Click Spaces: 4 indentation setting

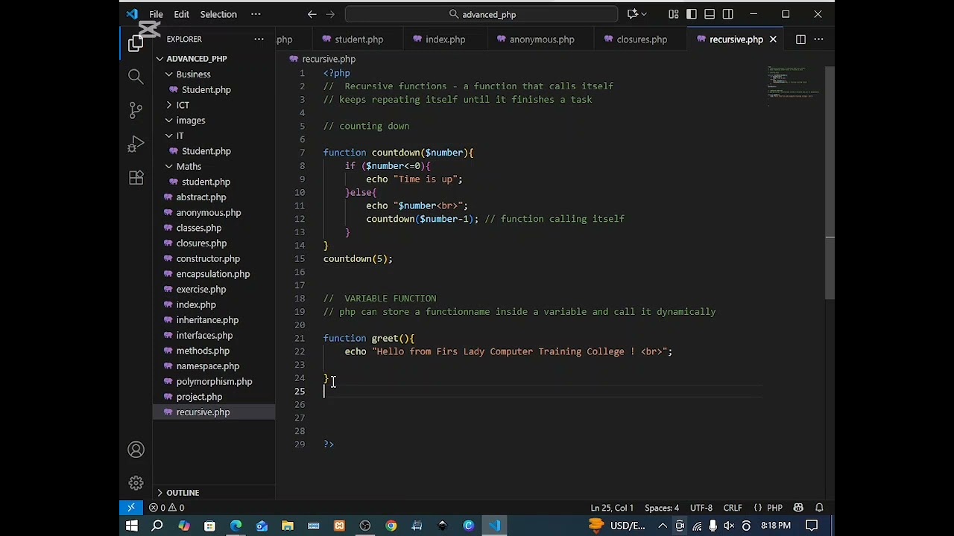(x=662, y=508)
